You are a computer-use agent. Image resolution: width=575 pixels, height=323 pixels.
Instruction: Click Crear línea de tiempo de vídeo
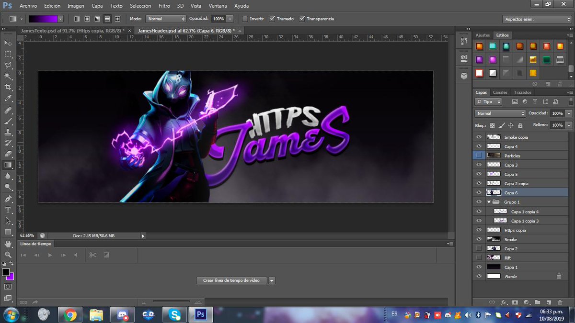point(231,280)
